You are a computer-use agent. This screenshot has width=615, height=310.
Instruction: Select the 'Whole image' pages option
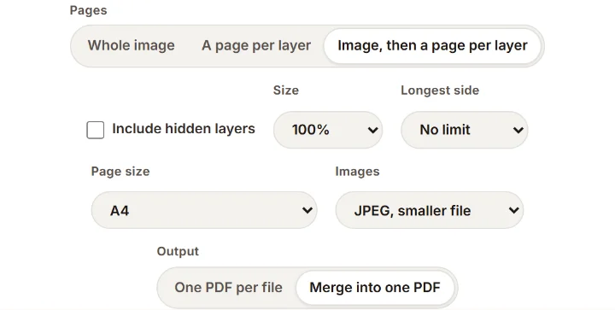[x=131, y=45]
